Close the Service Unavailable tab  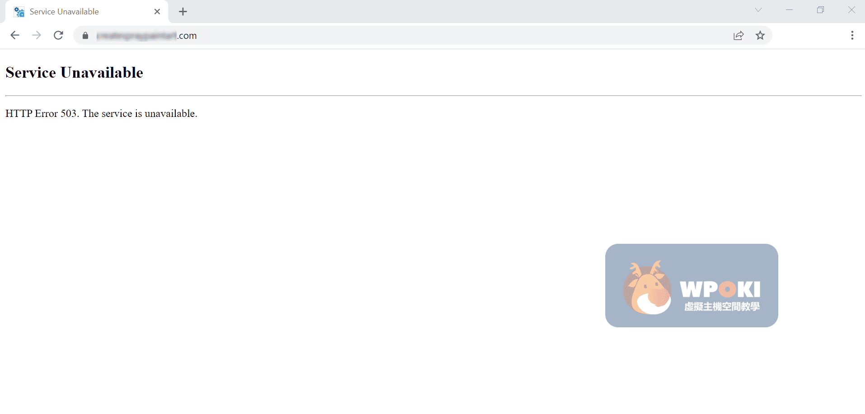(157, 12)
